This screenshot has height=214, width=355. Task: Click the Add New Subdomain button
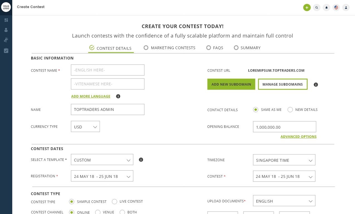pos(231,84)
